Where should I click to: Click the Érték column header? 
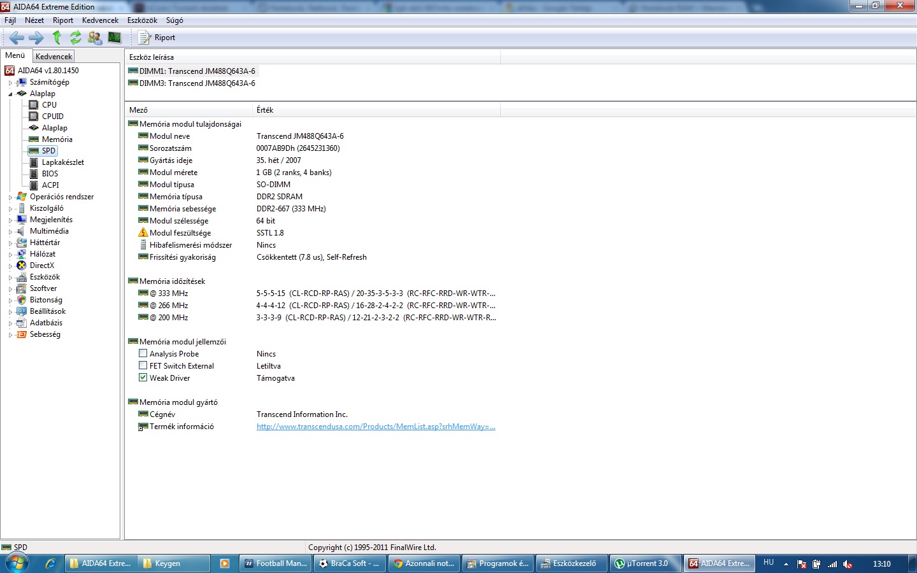(376, 110)
